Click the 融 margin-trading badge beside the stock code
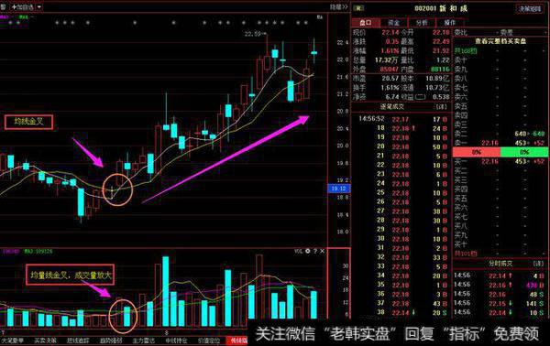Image resolution: width=550 pixels, height=346 pixels. coord(358,8)
